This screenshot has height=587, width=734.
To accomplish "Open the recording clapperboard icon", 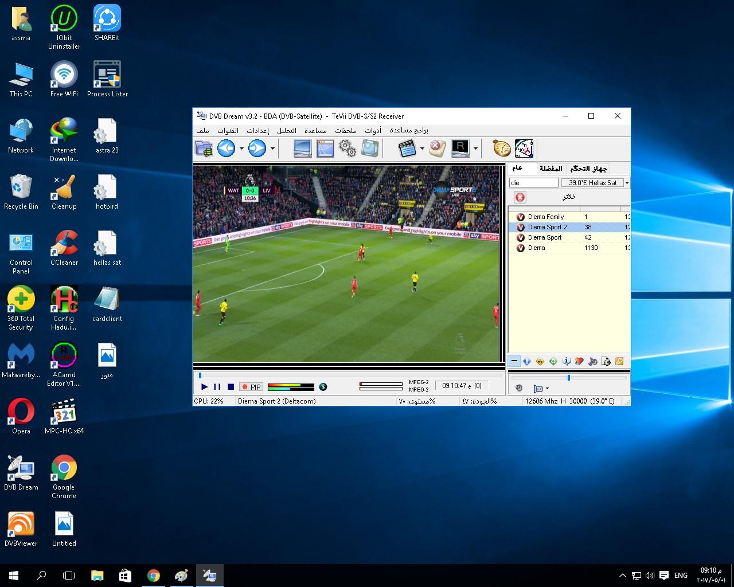I will pos(407,148).
